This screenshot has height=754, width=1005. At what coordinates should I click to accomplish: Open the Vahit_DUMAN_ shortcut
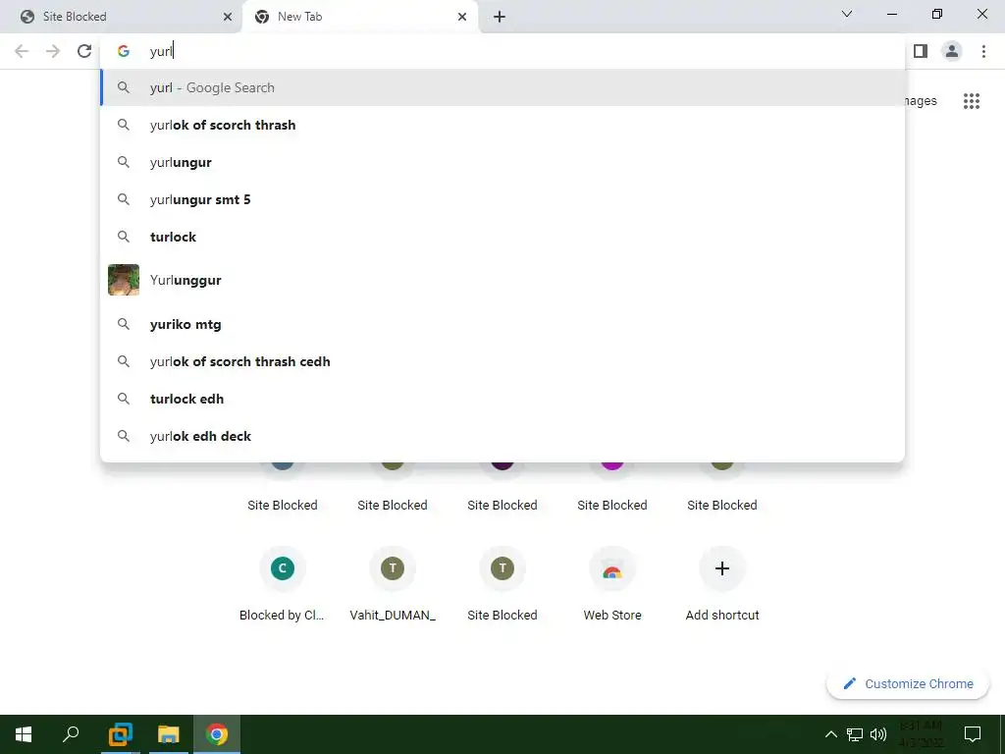[x=393, y=583]
